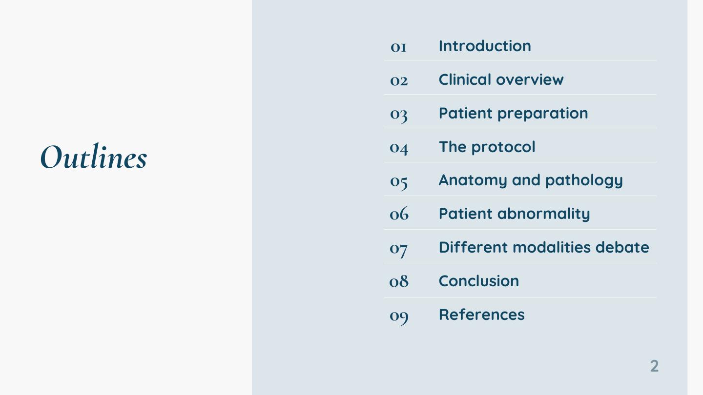Screen dimensions: 703x395
Task: Click Anatomy and pathology heading
Action: pyautogui.click(x=530, y=180)
